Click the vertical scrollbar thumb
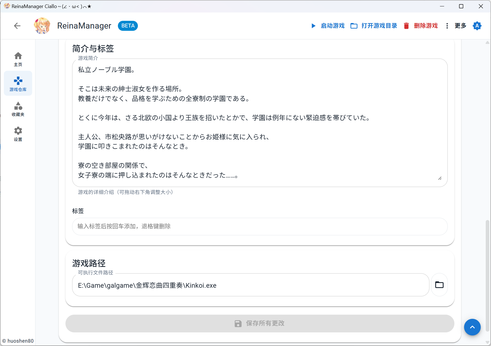Image resolution: width=491 pixels, height=346 pixels. click(487, 276)
